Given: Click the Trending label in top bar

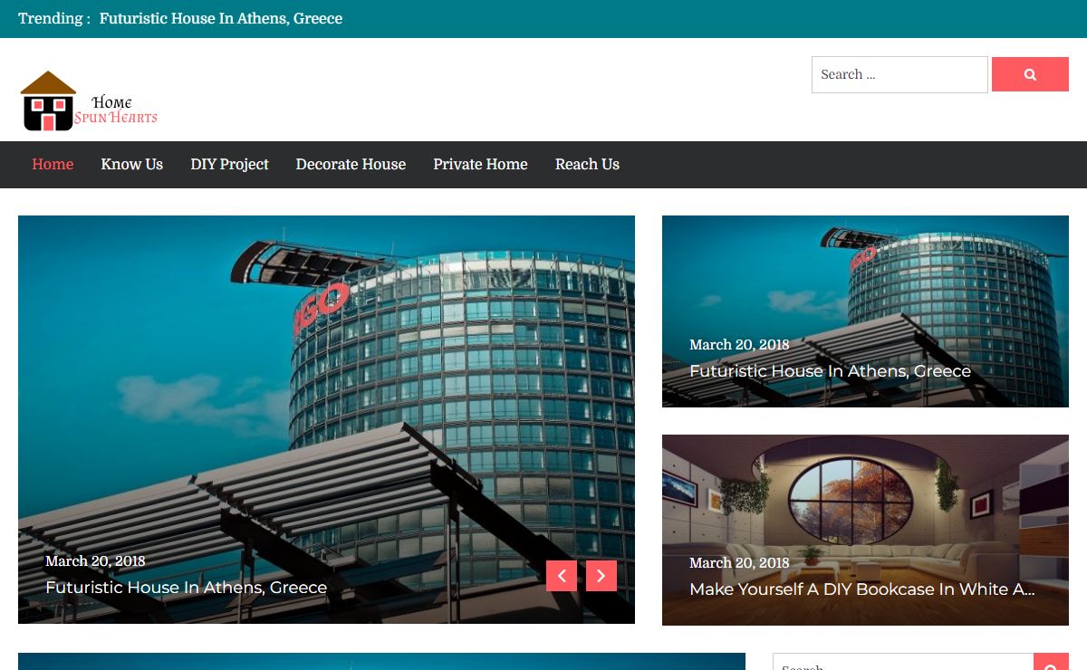Looking at the screenshot, I should point(53,18).
